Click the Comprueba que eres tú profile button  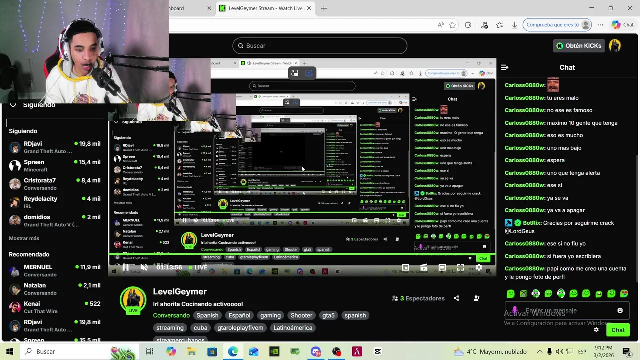(558, 25)
